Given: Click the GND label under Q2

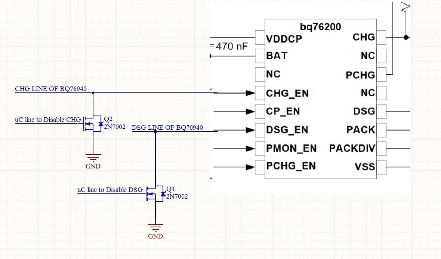Looking at the screenshot, I should [93, 166].
